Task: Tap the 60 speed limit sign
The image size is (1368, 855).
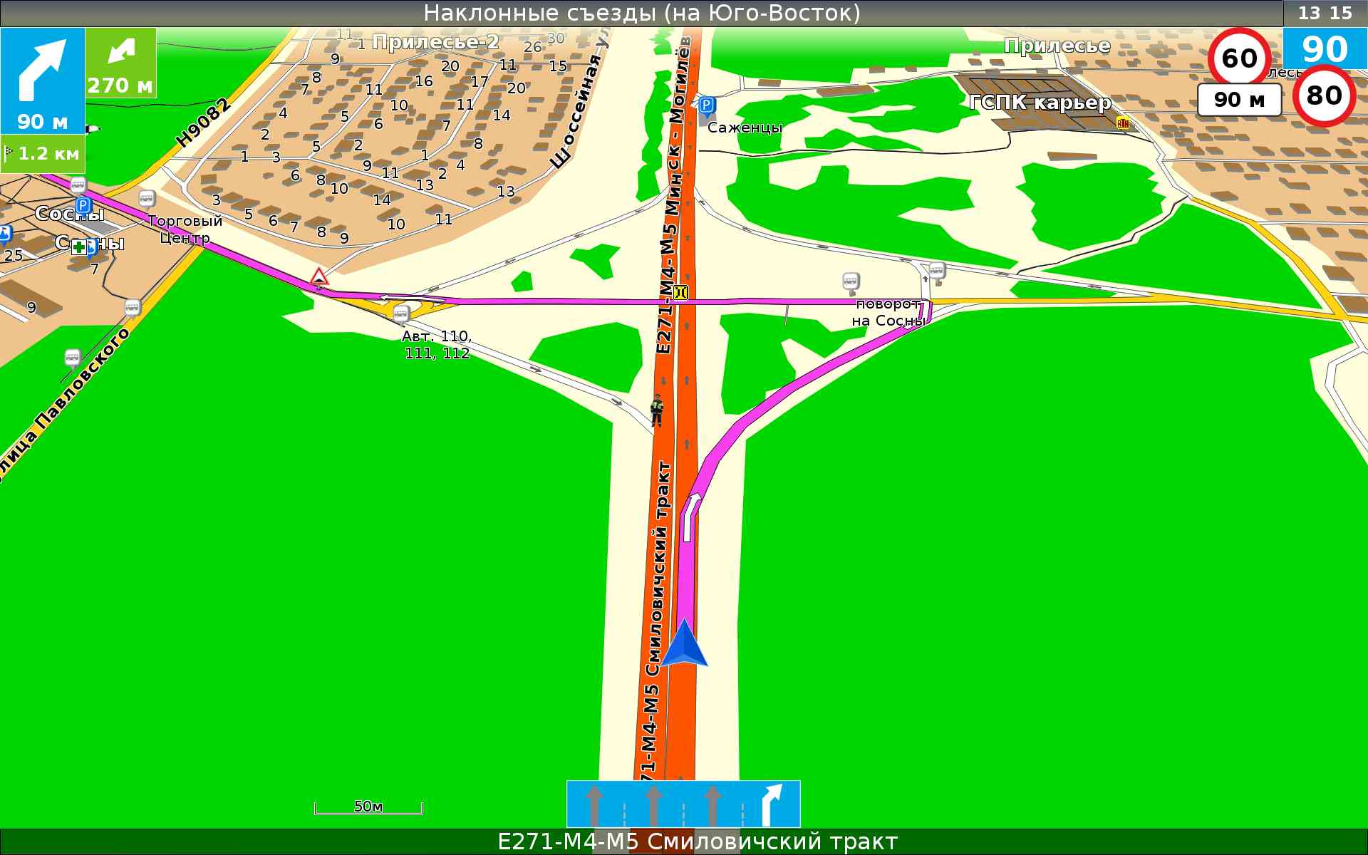Action: 1238,58
